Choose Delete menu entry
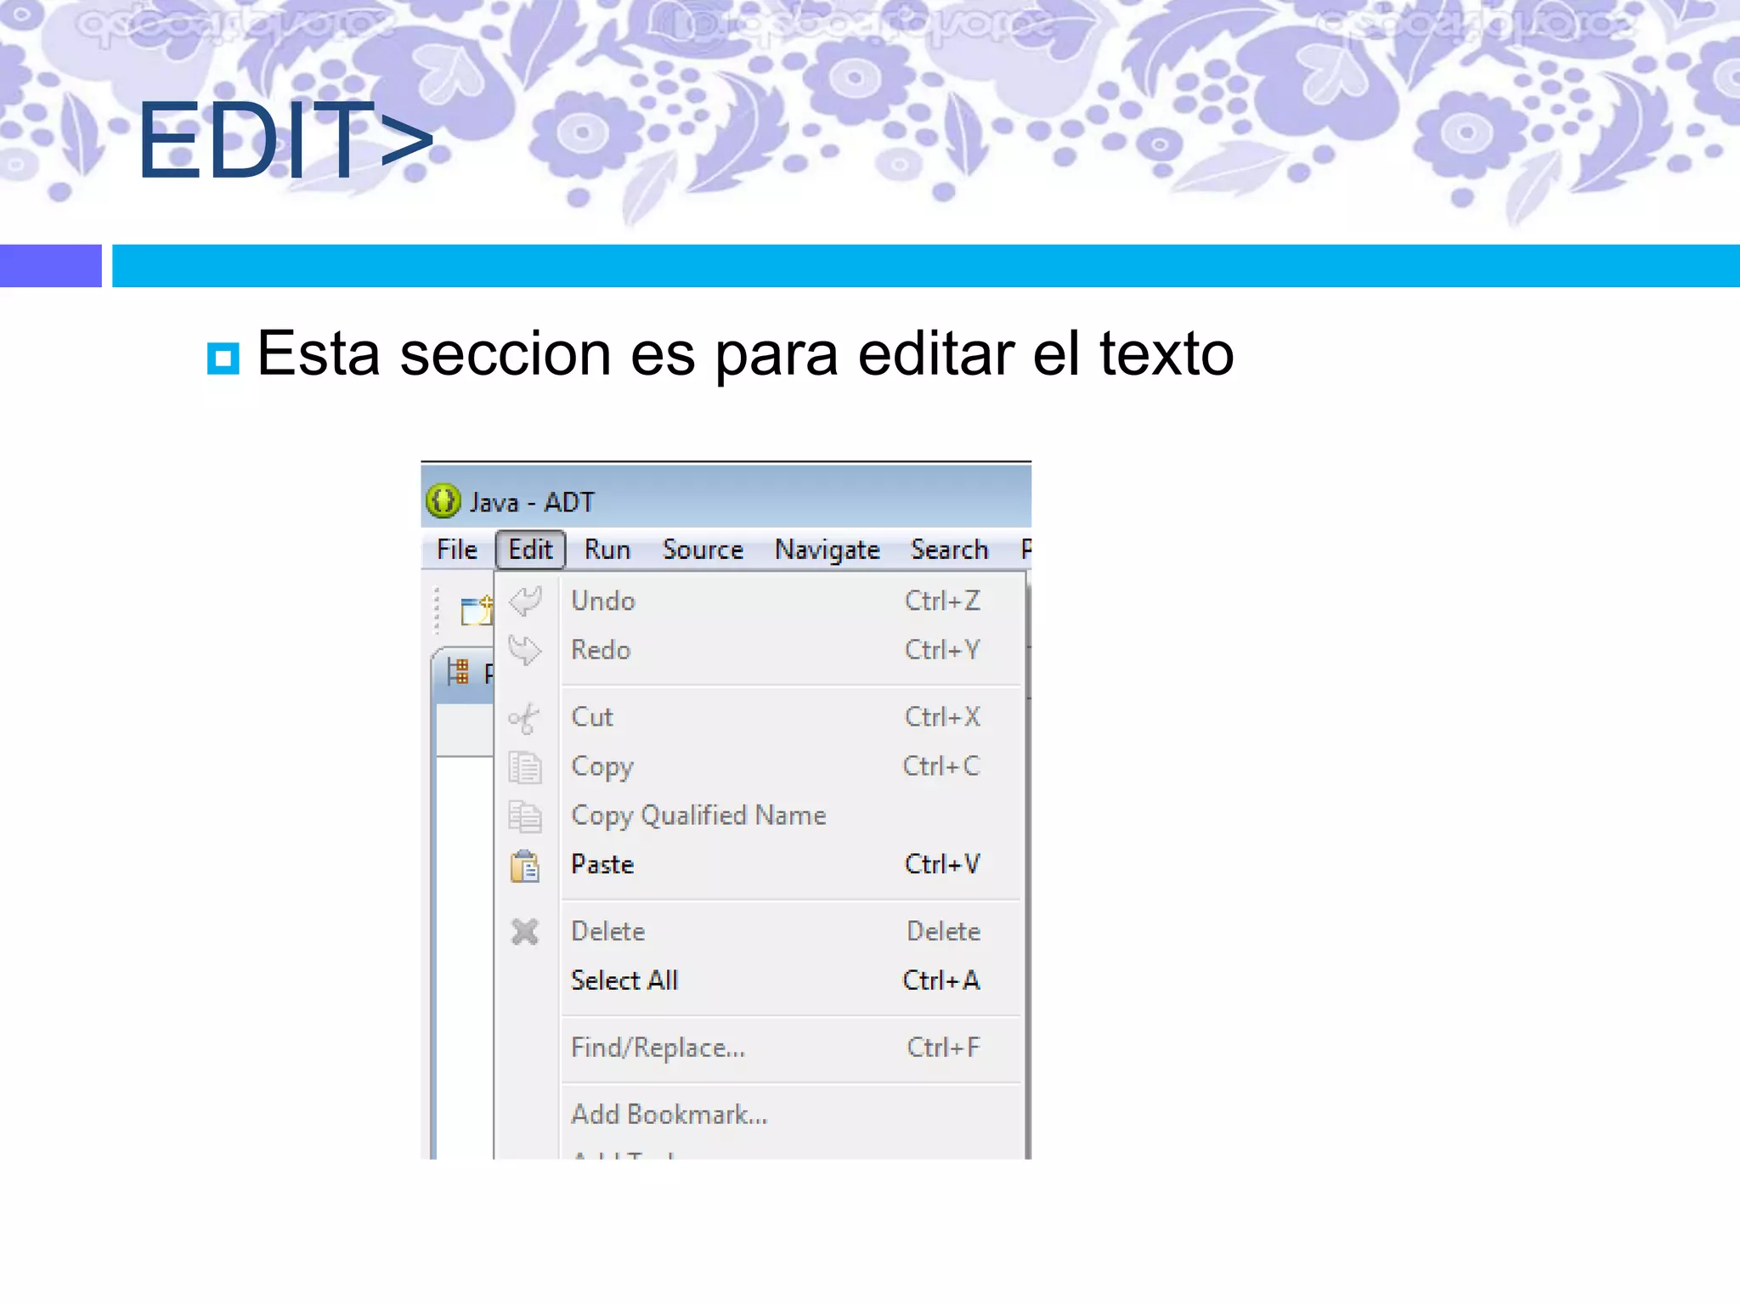 click(x=760, y=932)
